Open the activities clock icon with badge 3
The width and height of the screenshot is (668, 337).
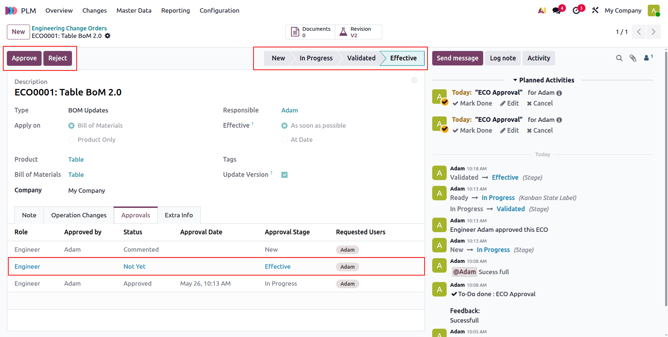point(576,10)
